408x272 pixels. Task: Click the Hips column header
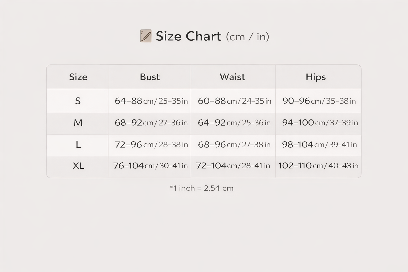pos(316,77)
